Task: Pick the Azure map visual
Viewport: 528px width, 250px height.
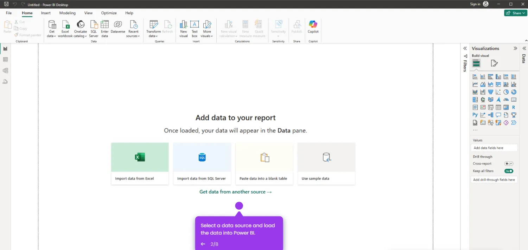Action: tap(498, 100)
